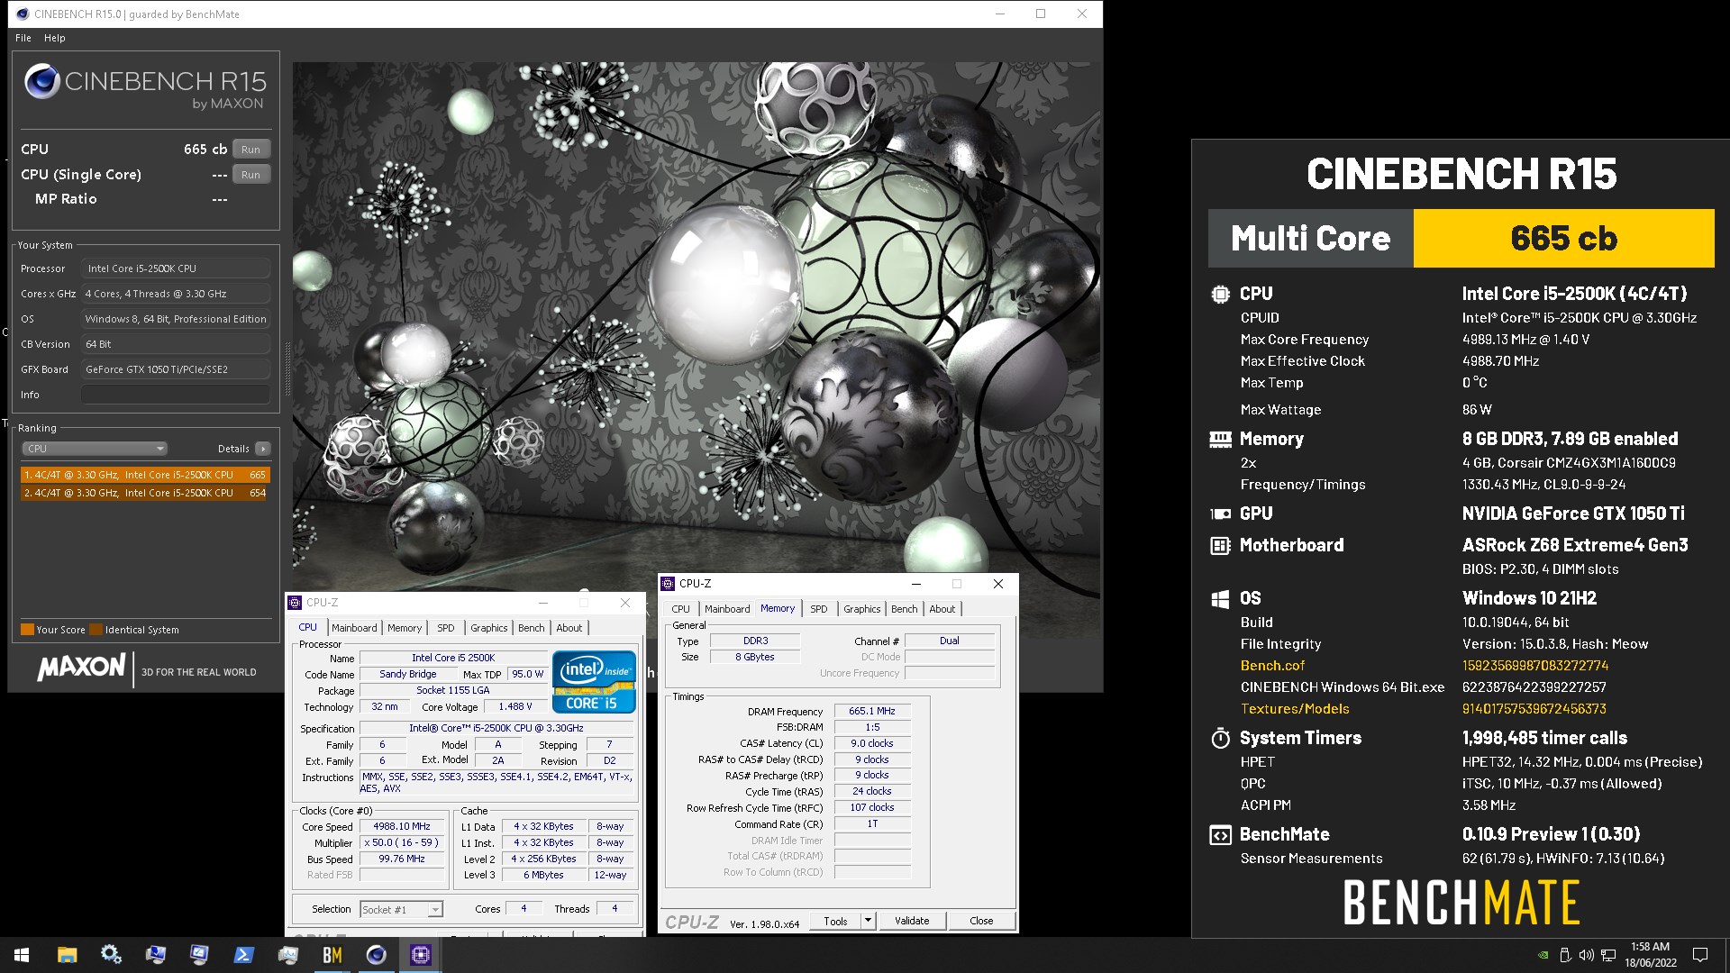The image size is (1730, 973).
Task: Click the Row Refresh Cycle Time 107 clocks value
Action: pyautogui.click(x=872, y=807)
